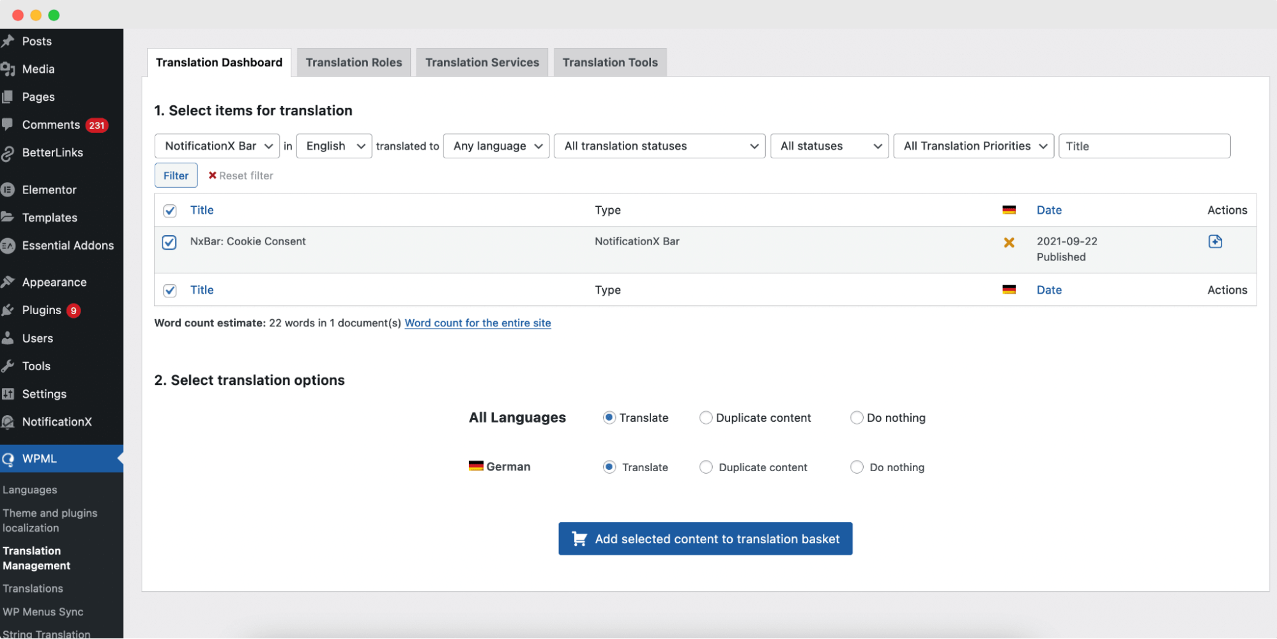Image resolution: width=1277 pixels, height=639 pixels.
Task: Toggle select-all checkbox in bottom header
Action: [170, 290]
